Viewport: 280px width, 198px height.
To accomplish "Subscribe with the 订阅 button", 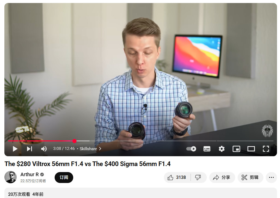I will click(x=64, y=178).
